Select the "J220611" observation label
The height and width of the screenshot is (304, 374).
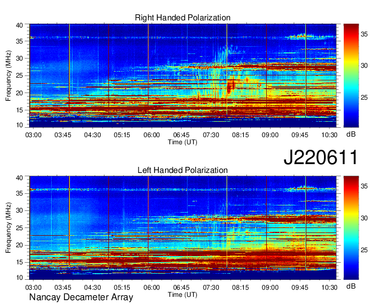pos(321,157)
